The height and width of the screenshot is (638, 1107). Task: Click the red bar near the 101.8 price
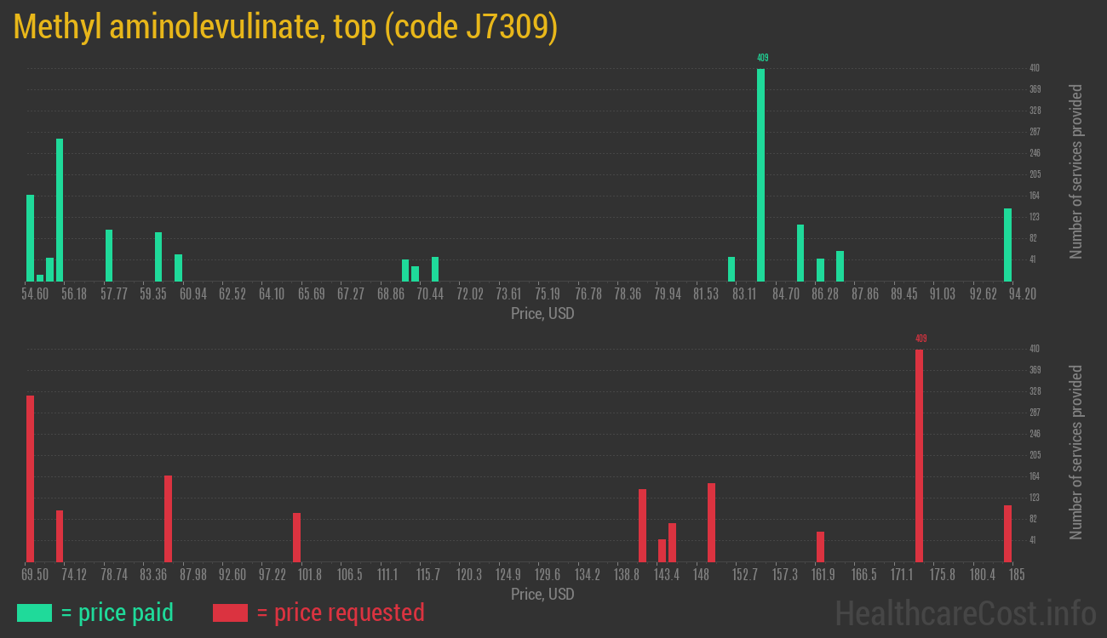coord(296,537)
